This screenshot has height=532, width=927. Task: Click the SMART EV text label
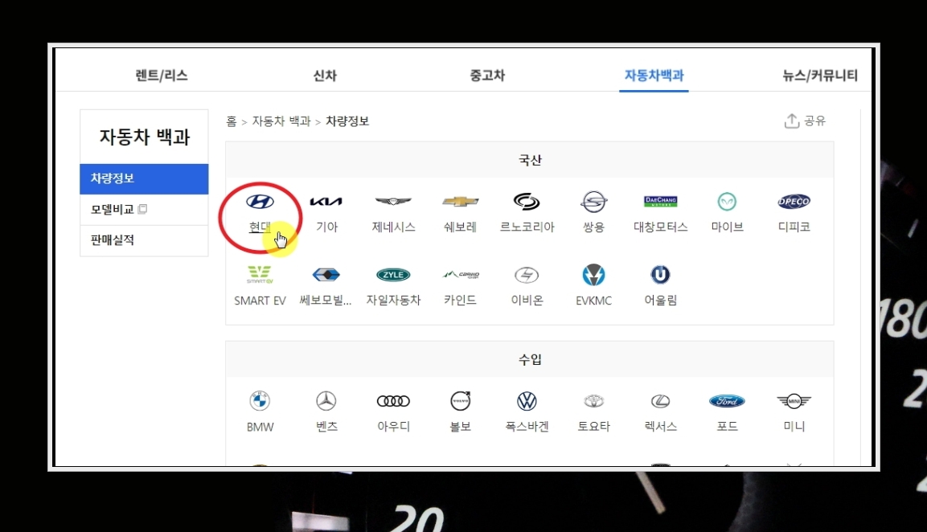260,301
